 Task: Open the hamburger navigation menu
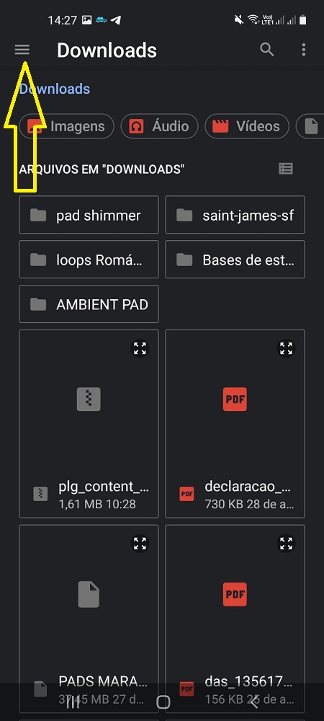point(22,50)
